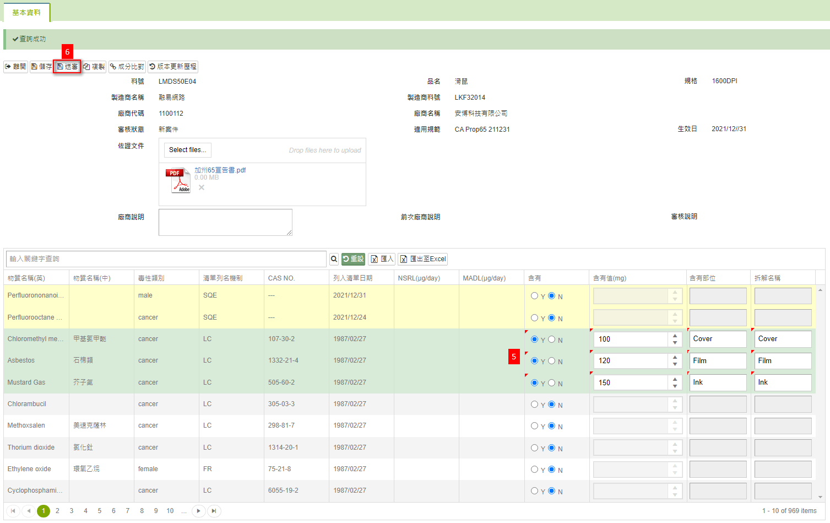830x523 pixels.
Task: Click the 物質名稱(英) column header
Action: [36, 278]
